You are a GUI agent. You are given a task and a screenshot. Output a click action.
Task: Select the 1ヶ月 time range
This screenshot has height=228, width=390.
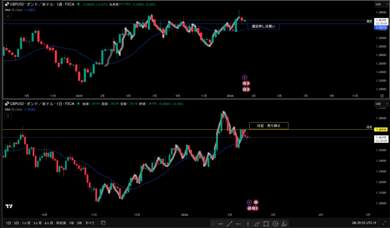coord(26,223)
